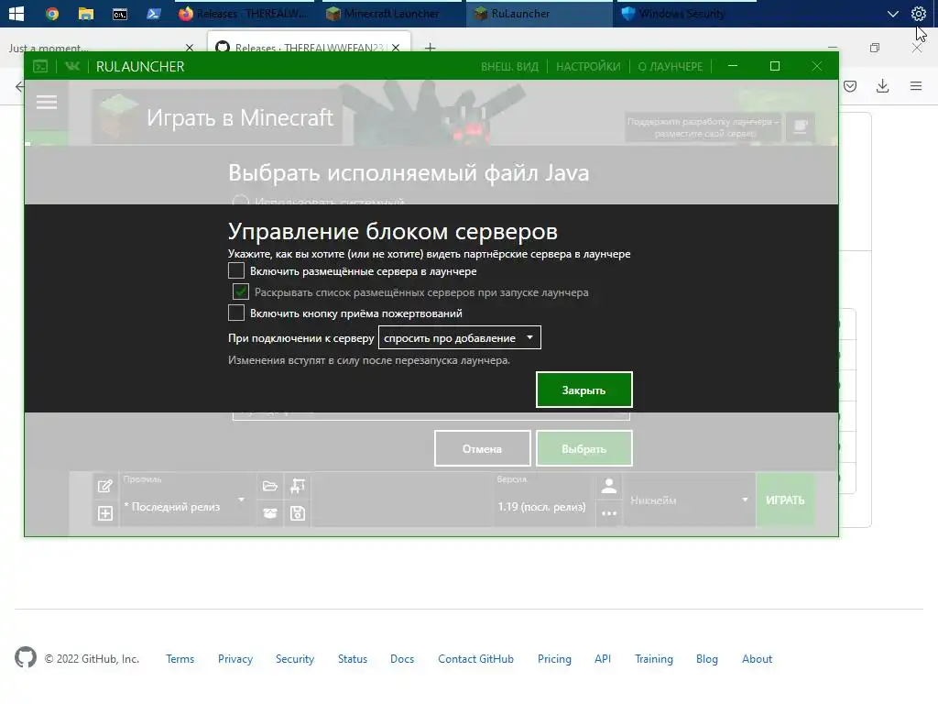Open the Contact GitHub link
The height and width of the screenshot is (704, 938).
(x=475, y=658)
